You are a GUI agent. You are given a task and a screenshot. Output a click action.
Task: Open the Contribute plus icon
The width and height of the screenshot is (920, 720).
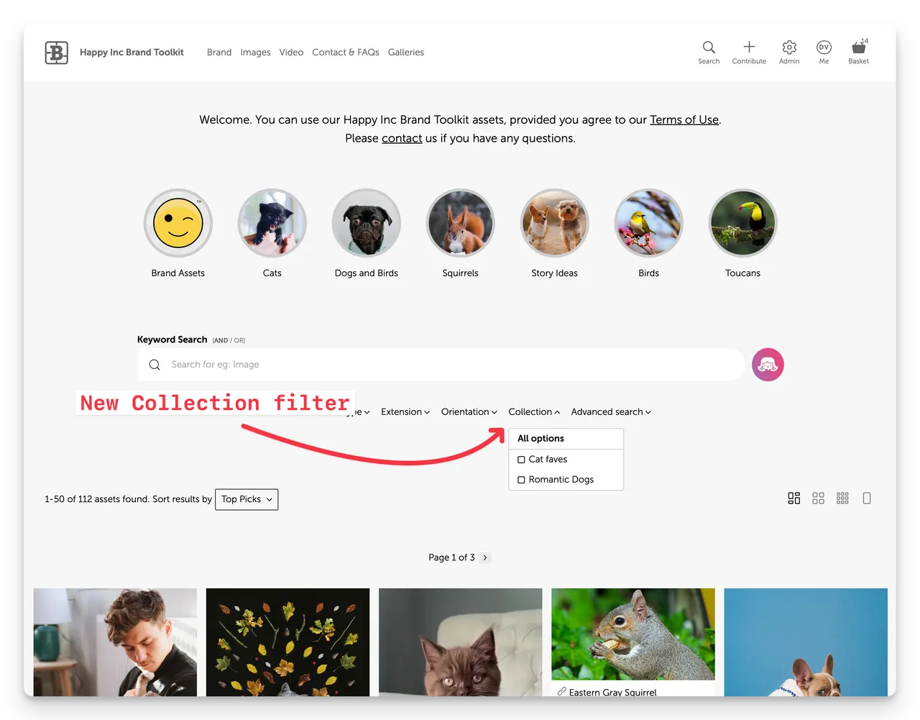point(749,47)
